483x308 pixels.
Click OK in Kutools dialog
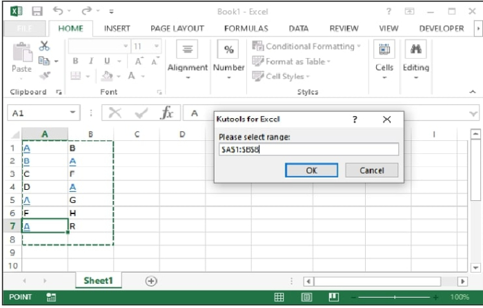coord(311,170)
